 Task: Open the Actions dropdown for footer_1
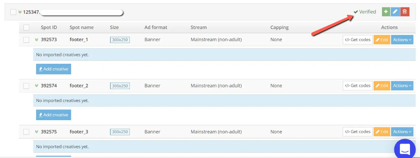pos(402,40)
